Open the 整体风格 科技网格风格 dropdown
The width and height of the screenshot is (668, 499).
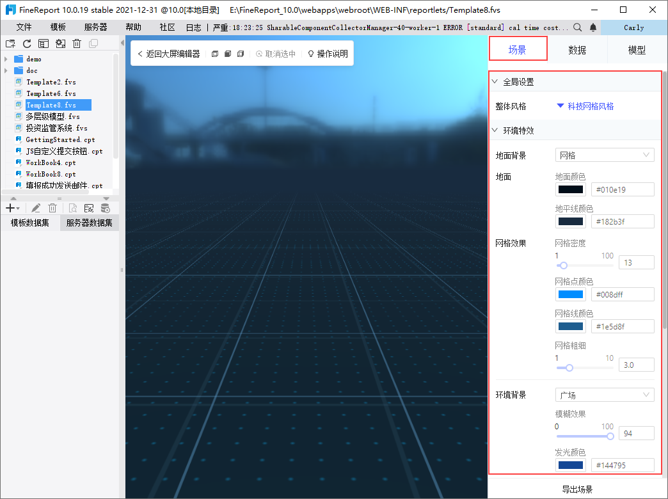coord(585,106)
